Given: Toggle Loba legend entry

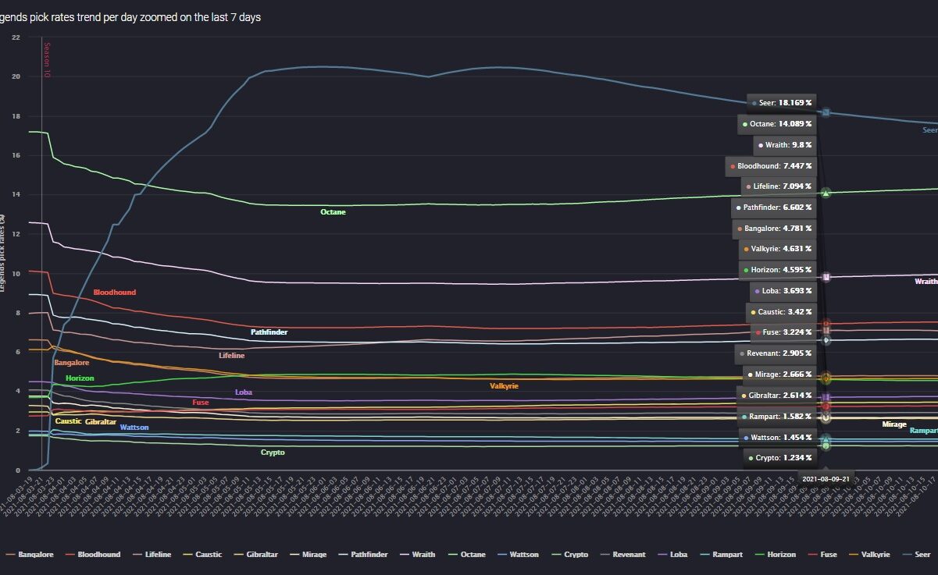Looking at the screenshot, I should [672, 555].
